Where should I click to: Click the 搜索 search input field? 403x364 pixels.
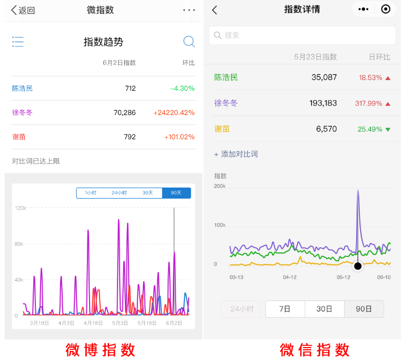pyautogui.click(x=302, y=35)
